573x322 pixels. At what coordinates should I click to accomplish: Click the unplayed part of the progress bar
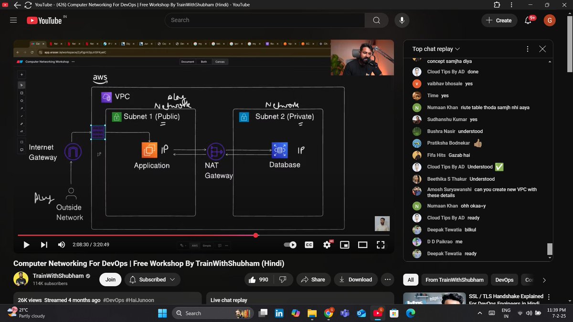[324, 235]
